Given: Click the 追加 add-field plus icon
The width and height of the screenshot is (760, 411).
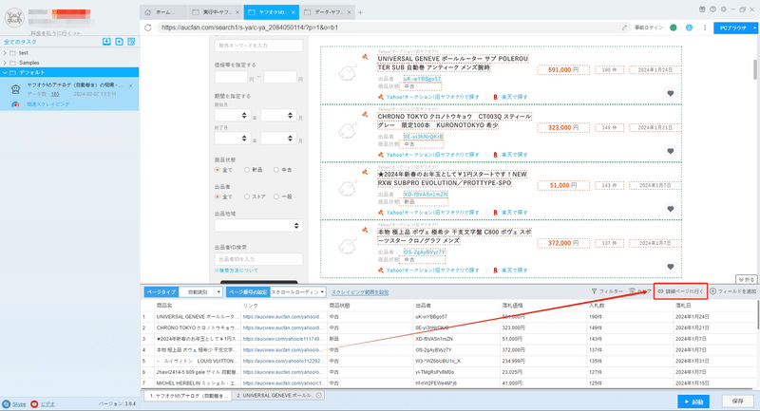Looking at the screenshot, I should (713, 291).
